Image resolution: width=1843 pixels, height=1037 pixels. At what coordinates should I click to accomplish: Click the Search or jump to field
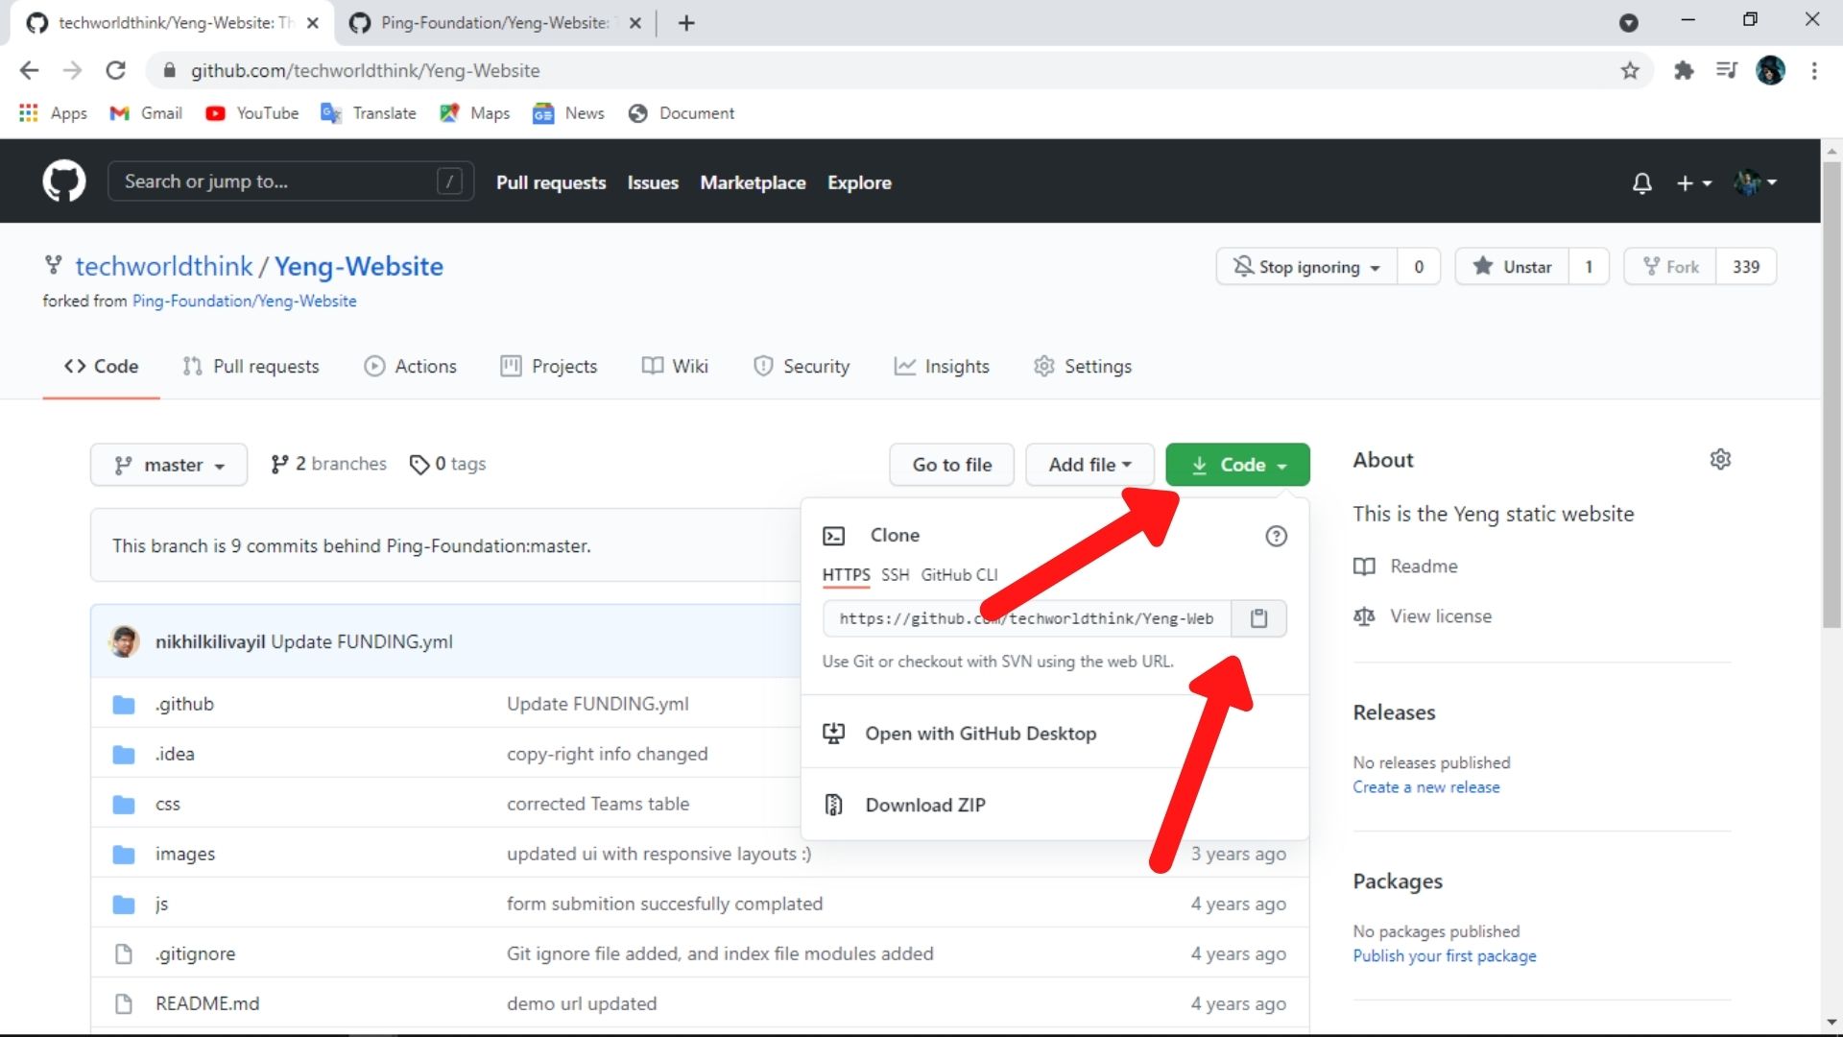pyautogui.click(x=278, y=181)
